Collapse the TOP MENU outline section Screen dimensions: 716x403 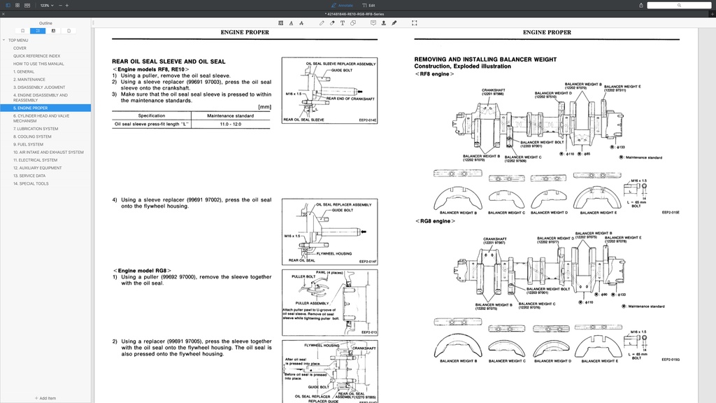pyautogui.click(x=4, y=40)
